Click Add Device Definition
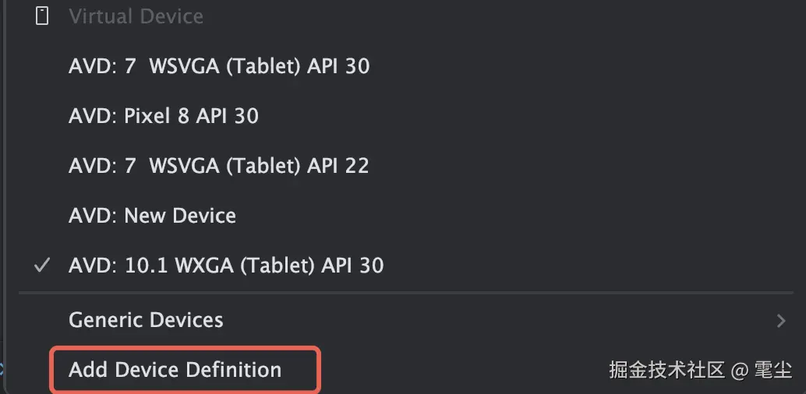Image resolution: width=806 pixels, height=394 pixels. coord(175,370)
